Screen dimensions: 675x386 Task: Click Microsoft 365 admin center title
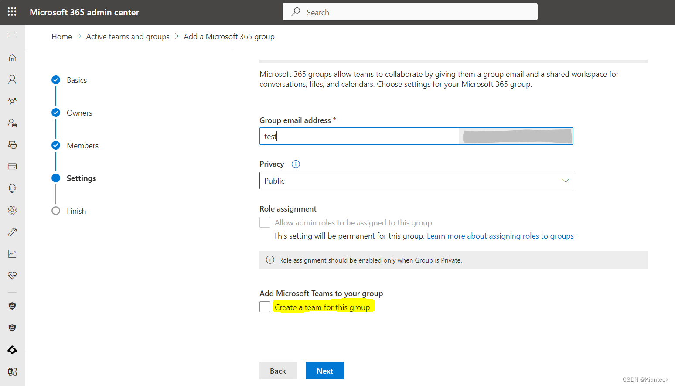85,12
